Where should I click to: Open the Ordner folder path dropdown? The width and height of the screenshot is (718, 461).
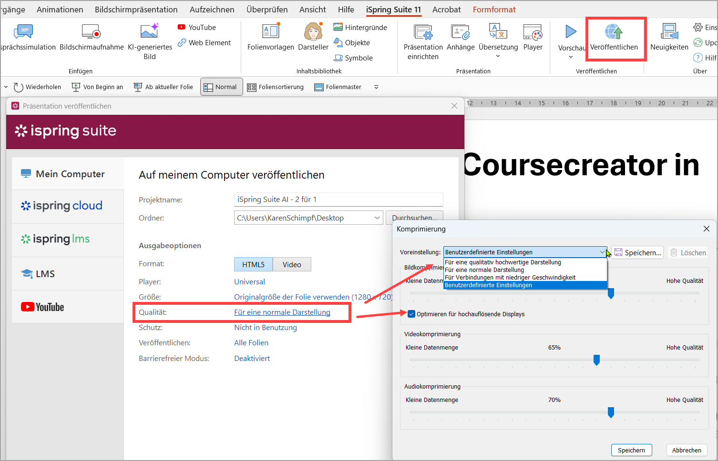[377, 218]
